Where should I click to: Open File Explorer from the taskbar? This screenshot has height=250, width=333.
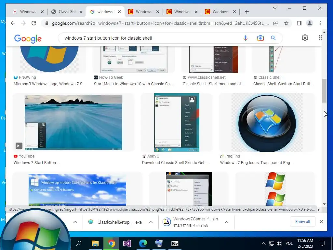95,243
